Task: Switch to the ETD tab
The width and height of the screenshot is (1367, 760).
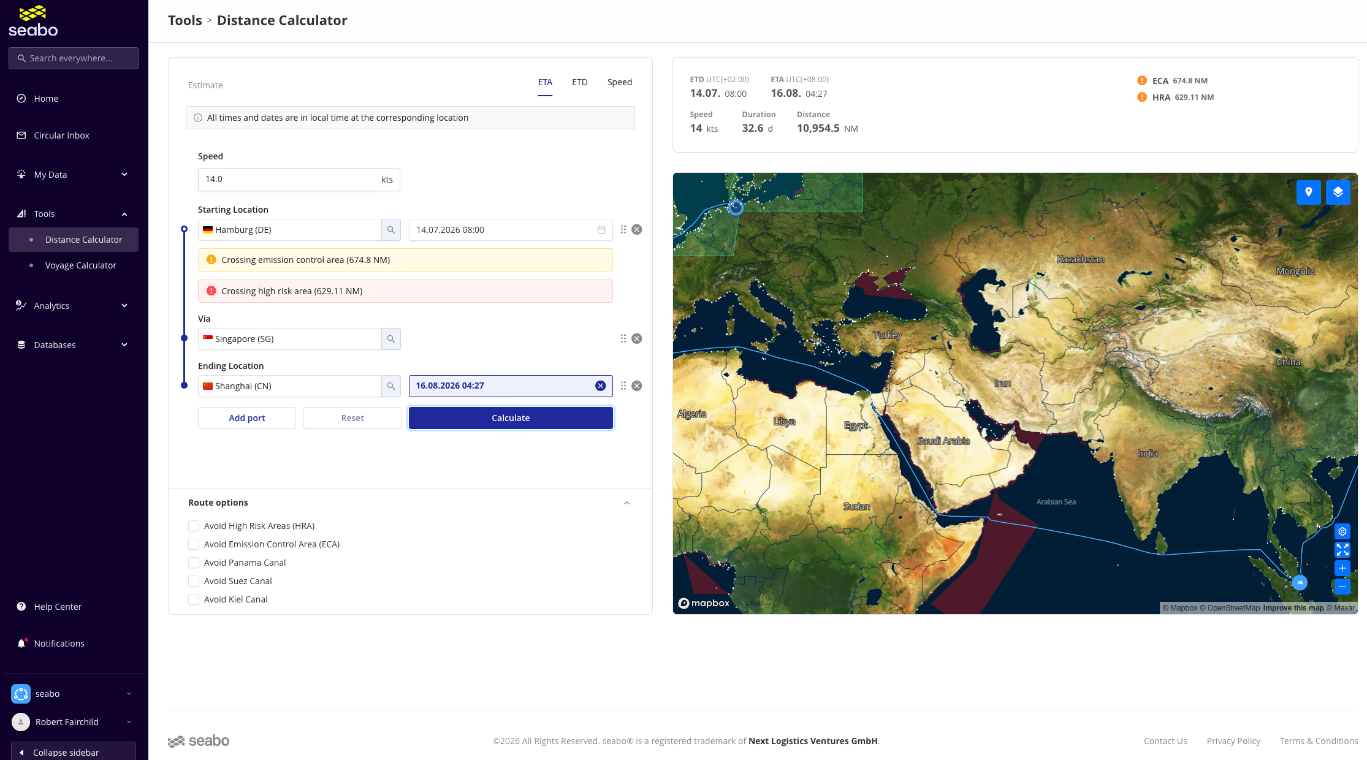Action: pos(580,82)
